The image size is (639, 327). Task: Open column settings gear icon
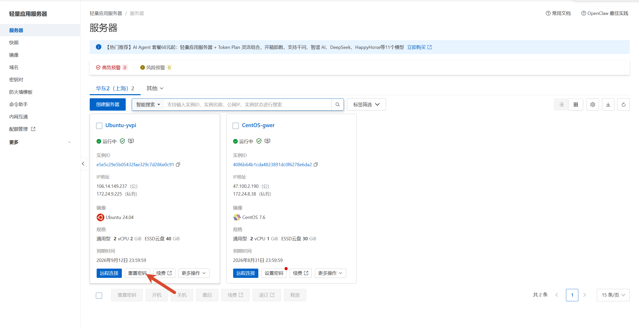point(593,104)
